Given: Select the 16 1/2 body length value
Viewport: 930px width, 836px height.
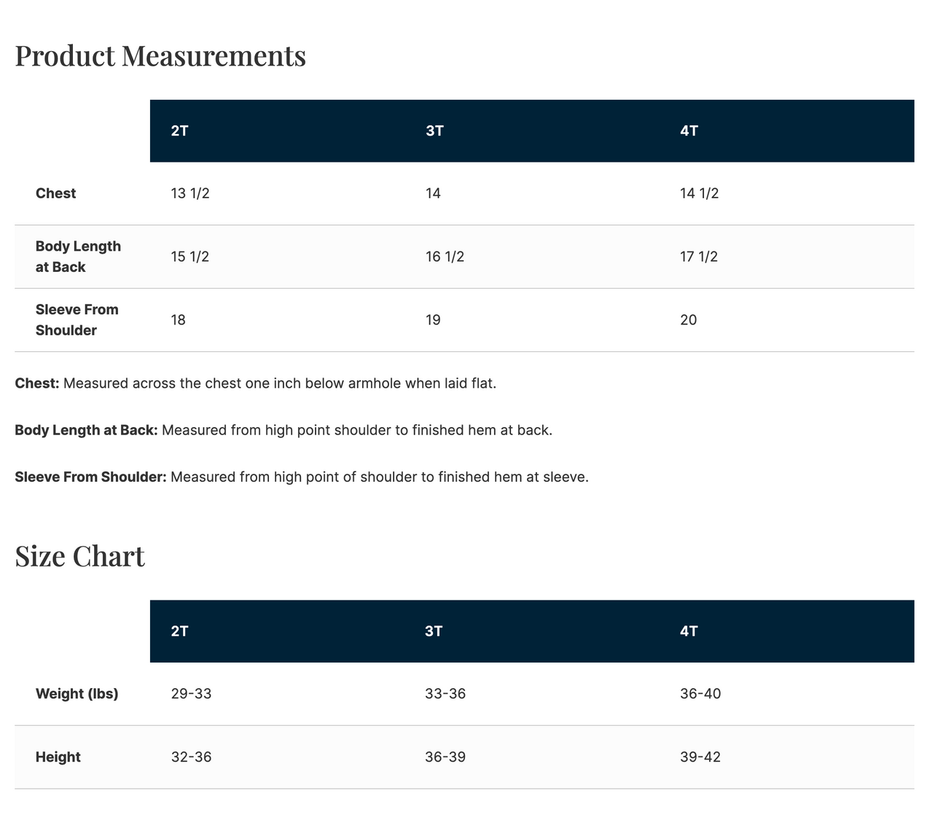Looking at the screenshot, I should click(x=445, y=257).
